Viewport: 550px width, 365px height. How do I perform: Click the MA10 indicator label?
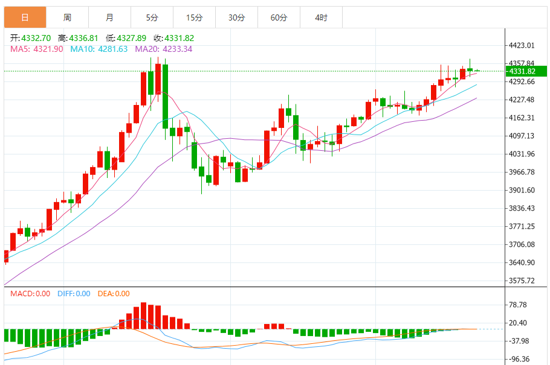point(99,49)
